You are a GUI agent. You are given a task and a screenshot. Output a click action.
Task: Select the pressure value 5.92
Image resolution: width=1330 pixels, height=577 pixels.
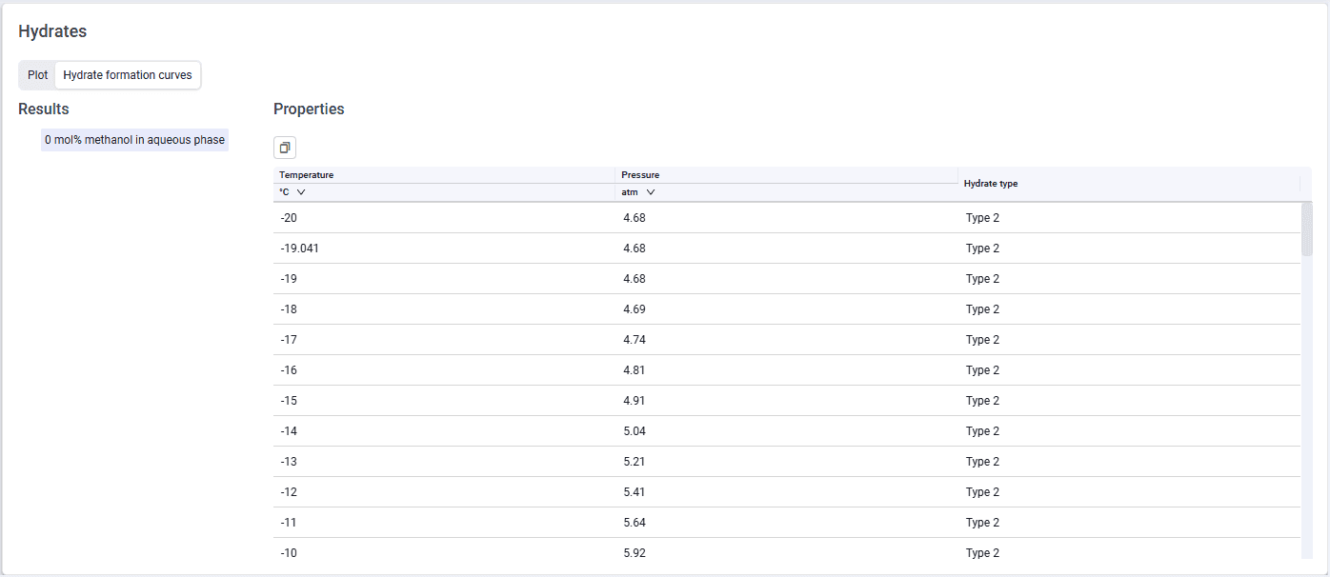click(787, 553)
